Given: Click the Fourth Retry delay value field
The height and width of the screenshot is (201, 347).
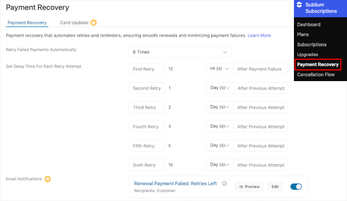Looking at the screenshot, I should [185, 127].
